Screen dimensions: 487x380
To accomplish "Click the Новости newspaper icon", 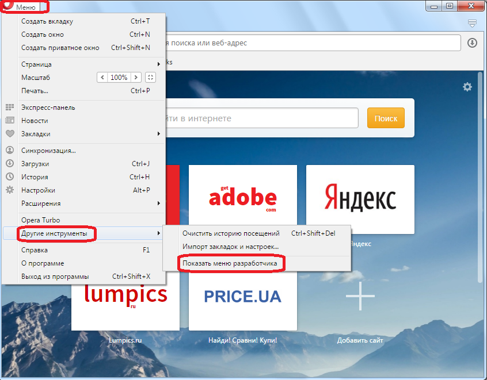I will pyautogui.click(x=10, y=121).
